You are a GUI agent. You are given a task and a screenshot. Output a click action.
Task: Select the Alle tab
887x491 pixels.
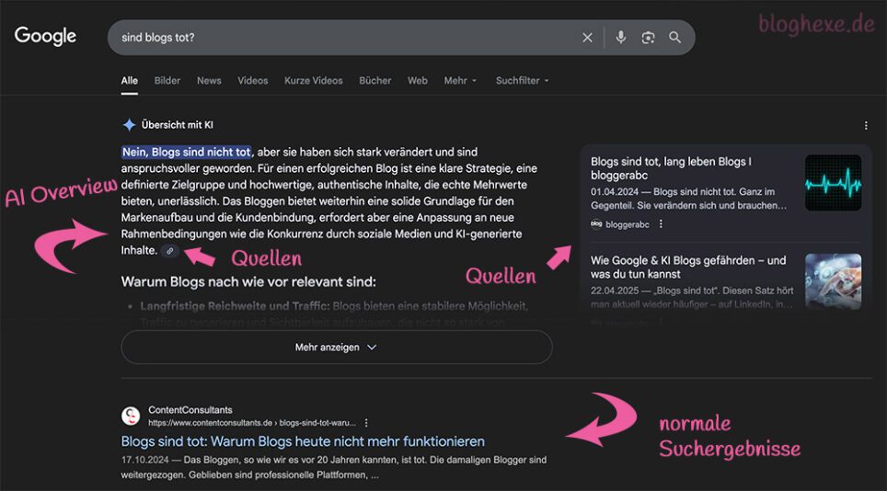[x=129, y=80]
